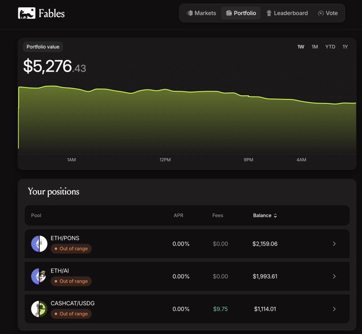Click the Portfolio wallet icon

point(229,13)
